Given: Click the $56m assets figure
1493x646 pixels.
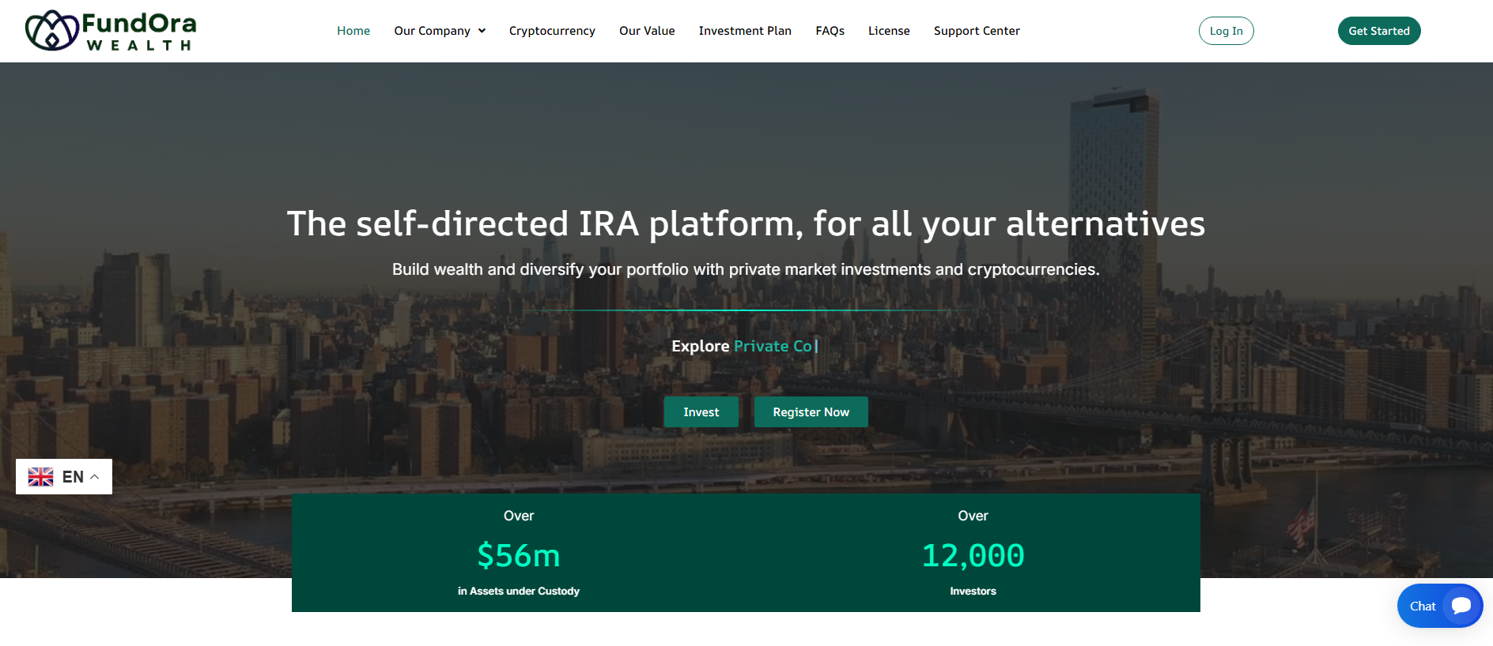Looking at the screenshot, I should pyautogui.click(x=519, y=555).
